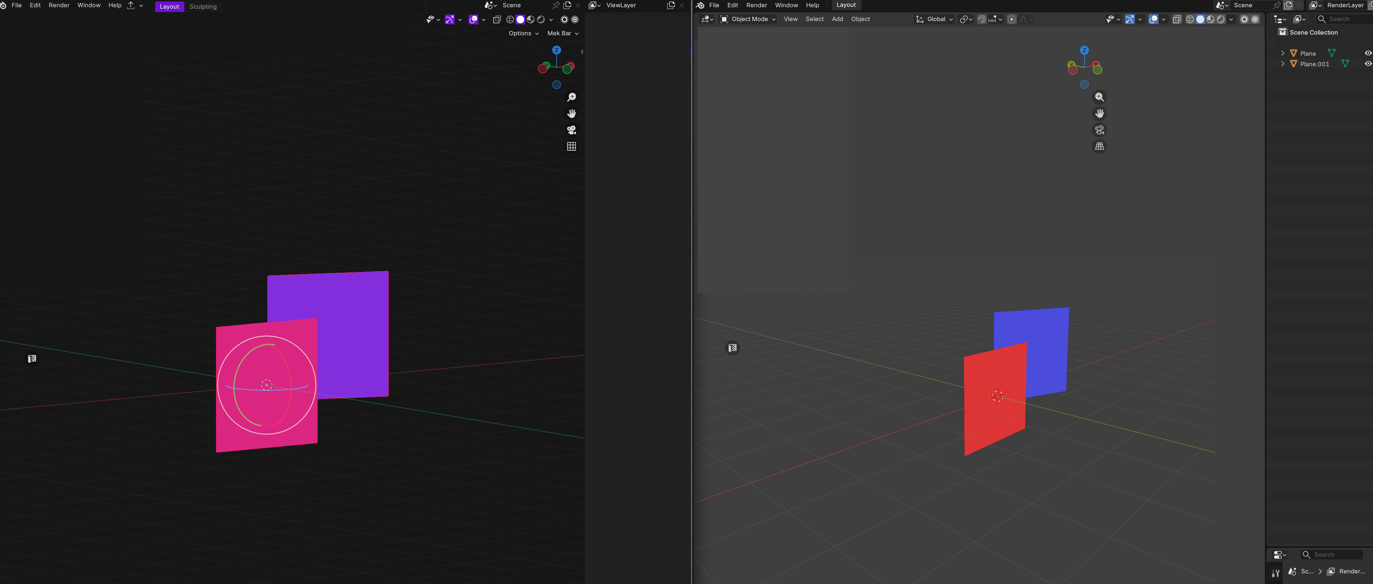Open Select menu in right viewport header
The height and width of the screenshot is (584, 1373).
coord(815,19)
